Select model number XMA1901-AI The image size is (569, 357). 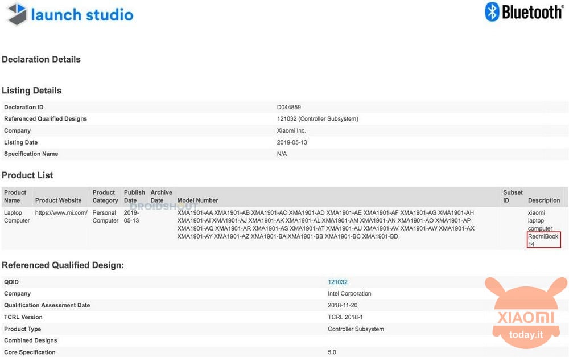tap(194, 221)
